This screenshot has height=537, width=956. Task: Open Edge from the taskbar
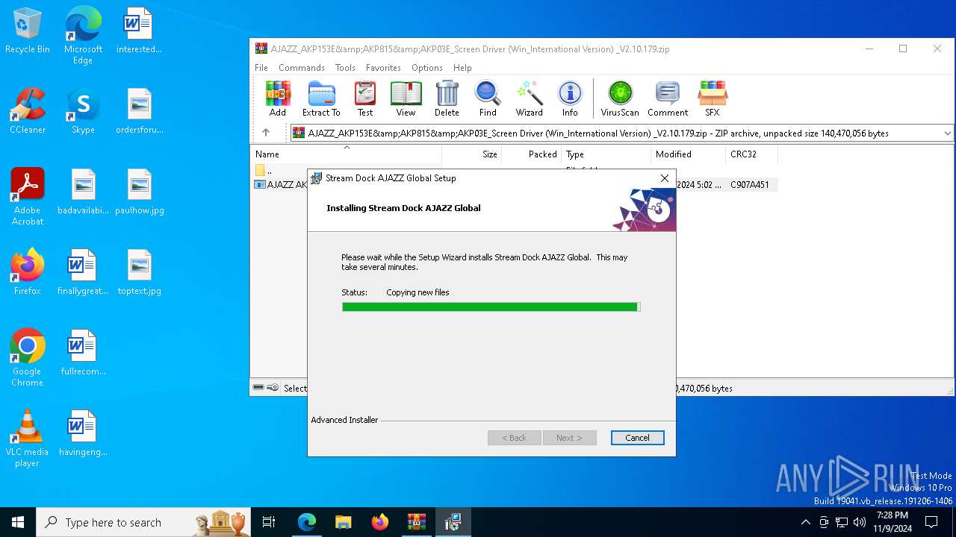click(x=306, y=522)
